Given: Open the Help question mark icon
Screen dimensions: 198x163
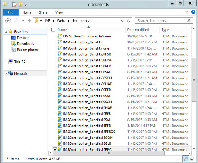Looking at the screenshot, I should [x=193, y=12].
